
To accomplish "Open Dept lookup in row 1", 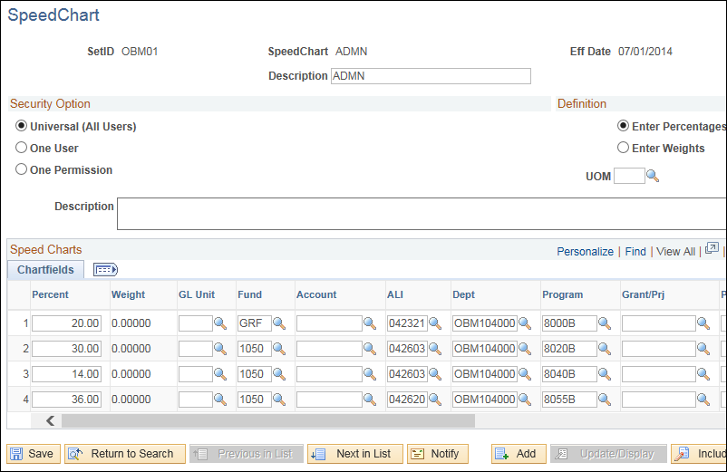I will [525, 323].
